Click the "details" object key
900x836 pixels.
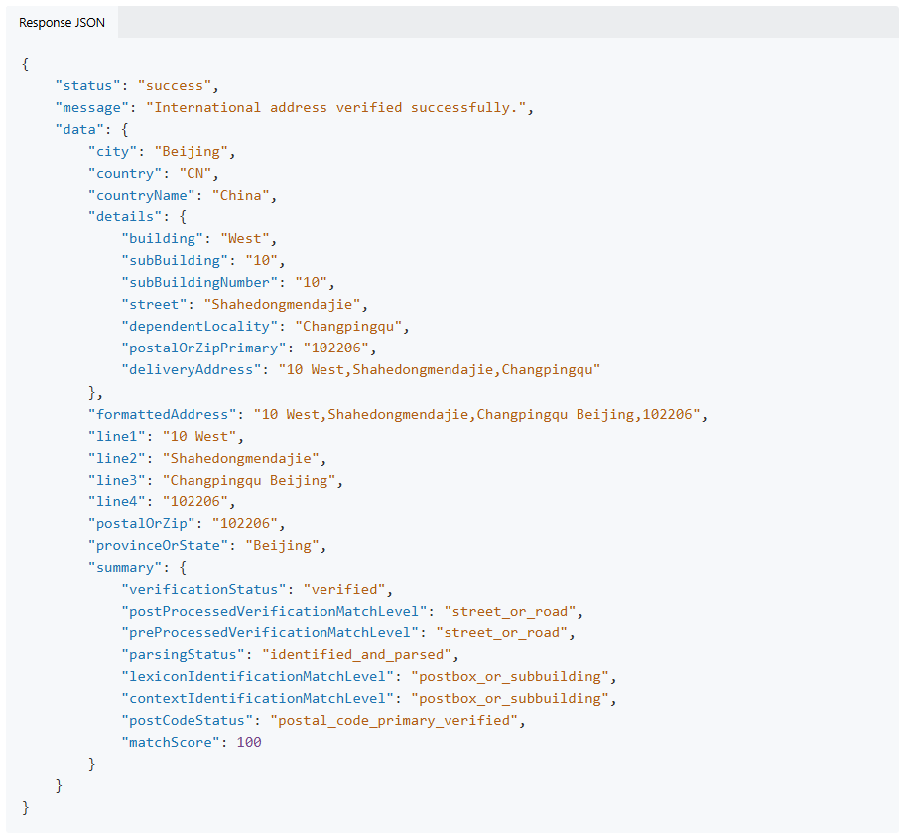click(125, 216)
